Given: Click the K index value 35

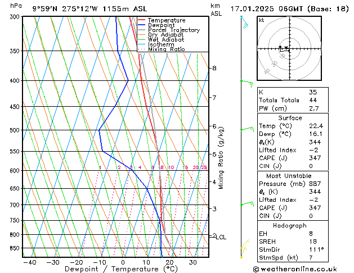Looking at the screenshot, I should [x=313, y=92].
